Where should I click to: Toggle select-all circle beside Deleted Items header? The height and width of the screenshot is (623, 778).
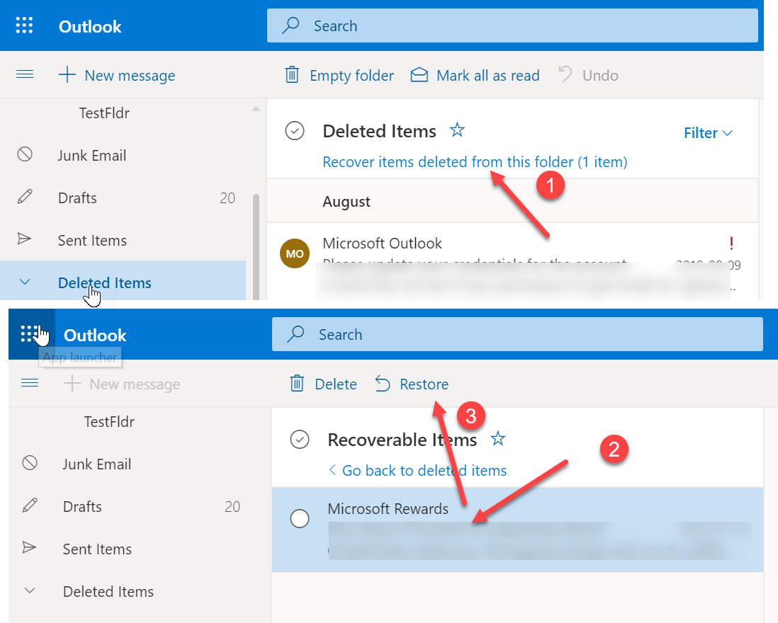pyautogui.click(x=295, y=131)
